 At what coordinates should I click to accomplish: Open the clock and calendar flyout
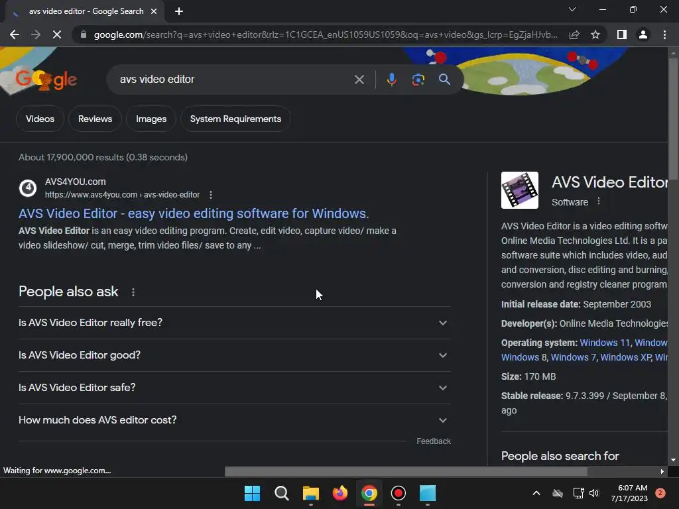point(629,493)
